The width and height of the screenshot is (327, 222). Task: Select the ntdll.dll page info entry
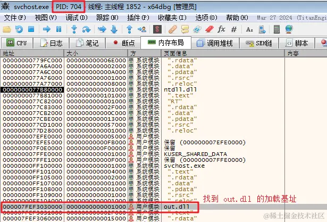(x=180, y=89)
